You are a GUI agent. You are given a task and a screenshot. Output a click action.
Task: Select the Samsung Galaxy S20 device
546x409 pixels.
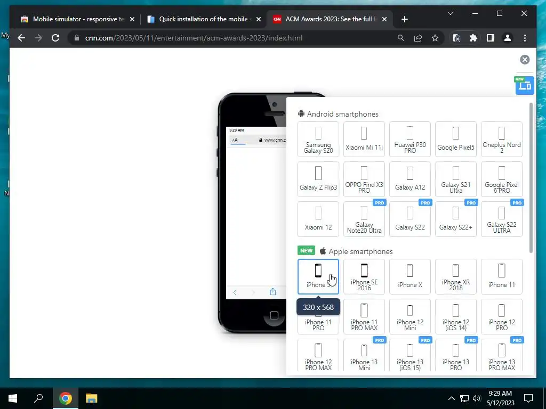click(318, 140)
